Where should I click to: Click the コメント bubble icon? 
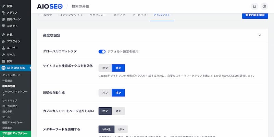(3, 26)
